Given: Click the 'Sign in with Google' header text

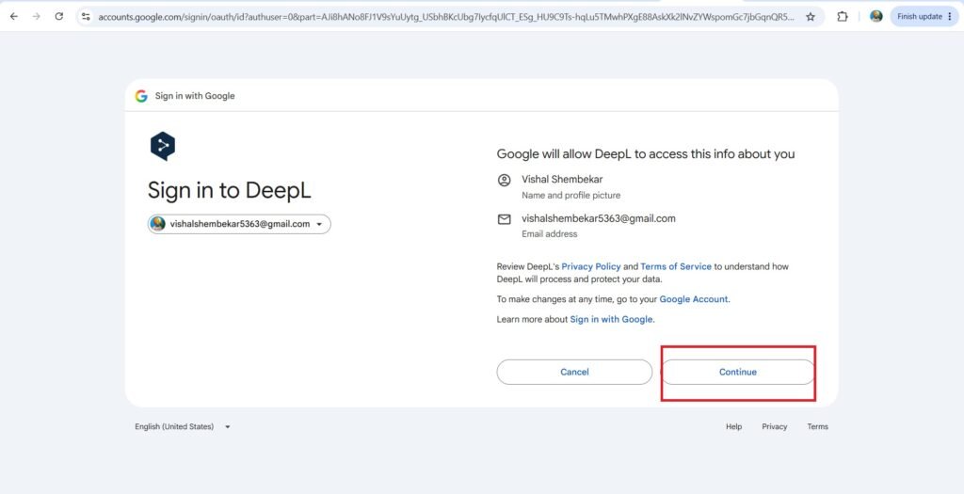Looking at the screenshot, I should pos(195,96).
